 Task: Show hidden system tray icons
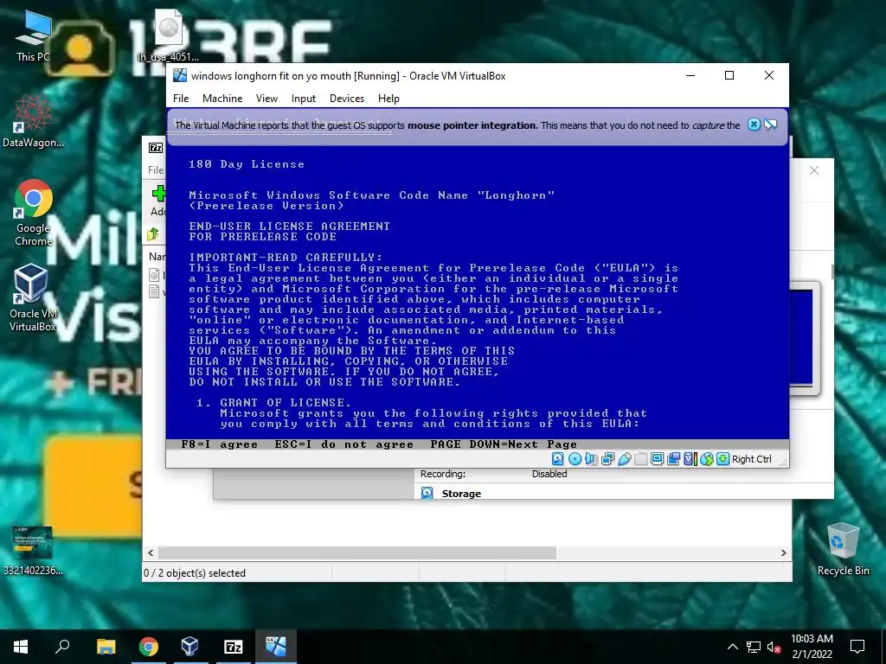click(x=732, y=647)
